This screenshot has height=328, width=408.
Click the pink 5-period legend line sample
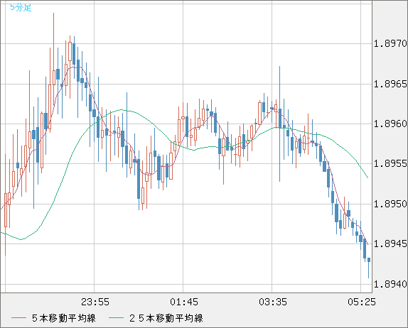point(18,318)
